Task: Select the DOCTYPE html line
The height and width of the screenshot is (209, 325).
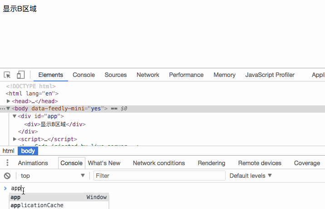Action: point(31,86)
